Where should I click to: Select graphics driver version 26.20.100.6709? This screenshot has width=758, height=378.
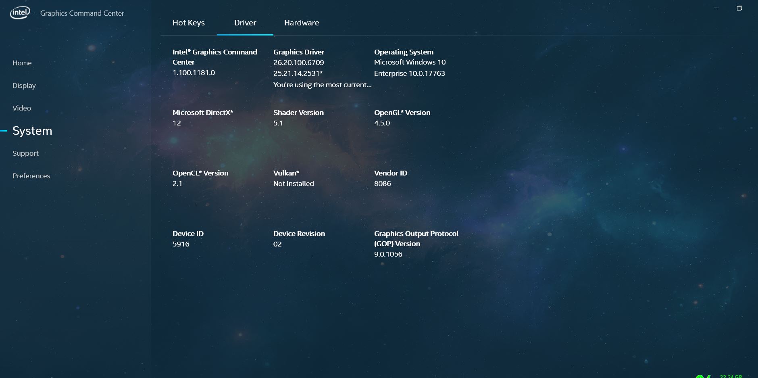pos(299,63)
